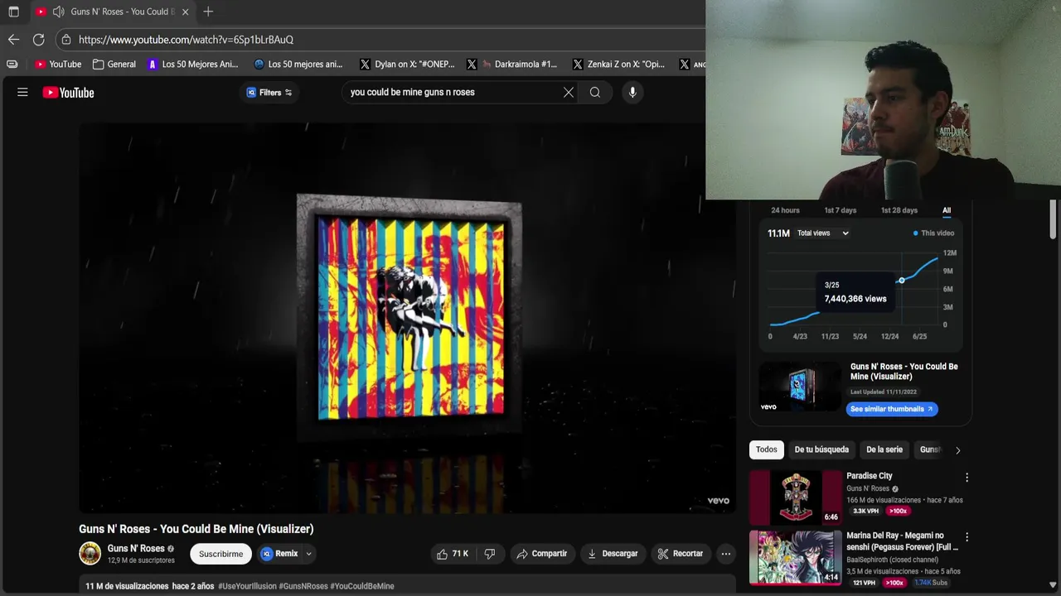Toggle the This video legend item
The width and height of the screenshot is (1061, 596).
(x=933, y=233)
